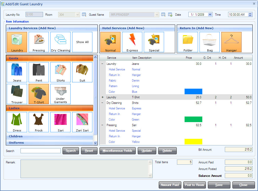Choose the Dry Cleaning service icon
This screenshot has height=191, width=258.
point(61,42)
